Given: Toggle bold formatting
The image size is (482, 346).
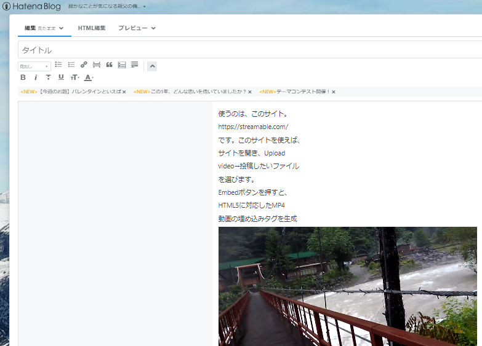Looking at the screenshot, I should point(23,77).
